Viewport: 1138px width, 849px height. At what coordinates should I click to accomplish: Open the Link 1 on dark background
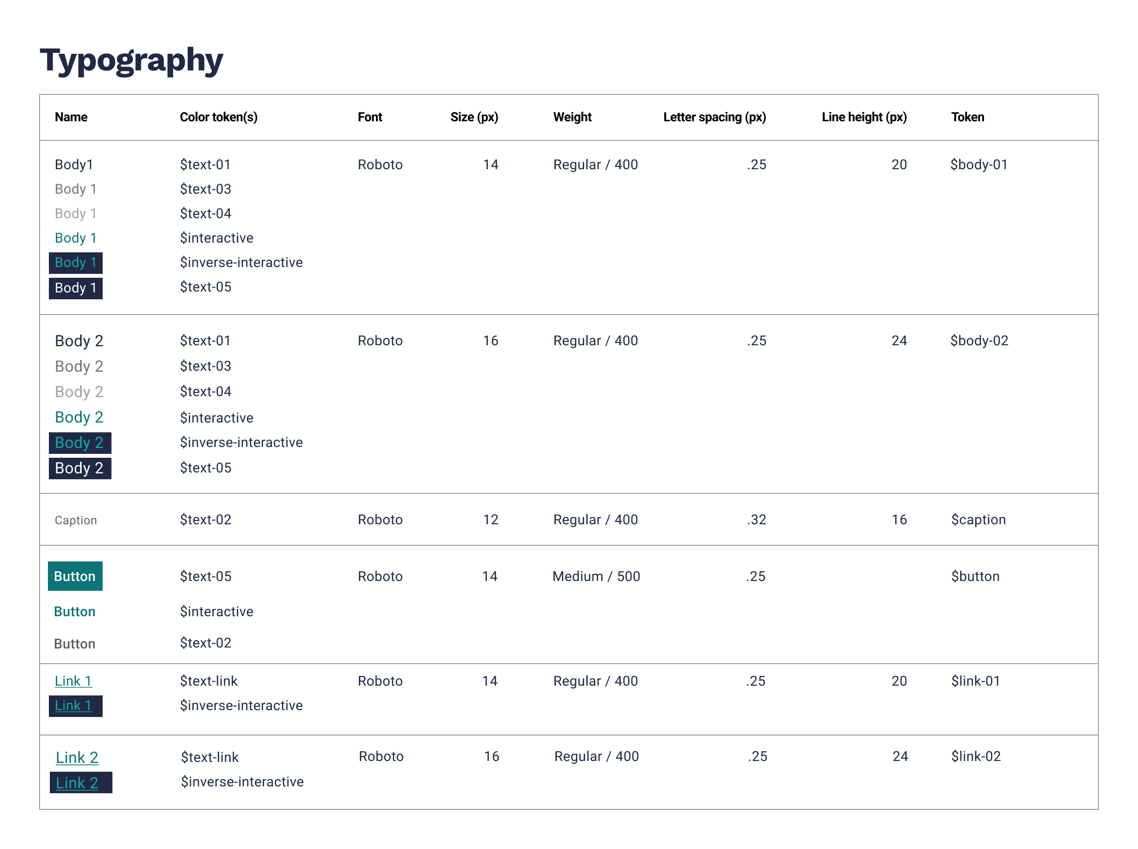click(x=73, y=706)
